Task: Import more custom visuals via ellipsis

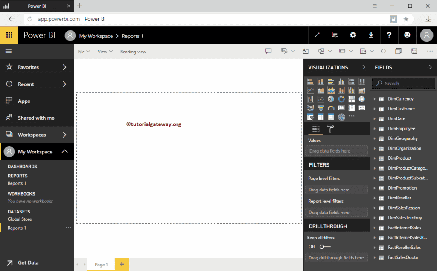Action: tap(352, 116)
